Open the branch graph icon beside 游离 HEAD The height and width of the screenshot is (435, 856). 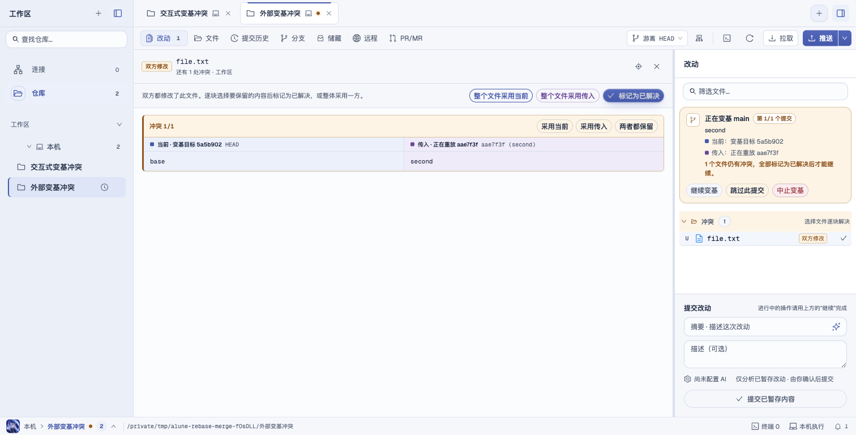point(700,38)
